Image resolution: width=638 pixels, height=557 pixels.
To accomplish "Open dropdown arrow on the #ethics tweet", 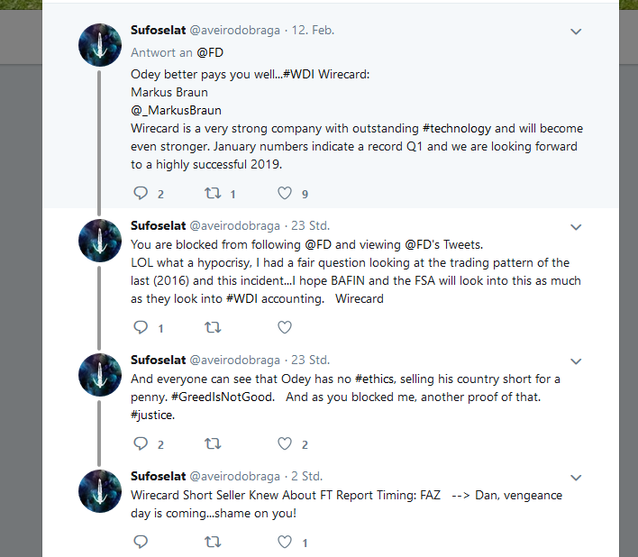I will tap(577, 361).
